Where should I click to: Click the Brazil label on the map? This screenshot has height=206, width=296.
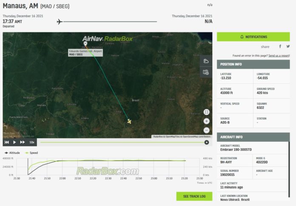136,100
